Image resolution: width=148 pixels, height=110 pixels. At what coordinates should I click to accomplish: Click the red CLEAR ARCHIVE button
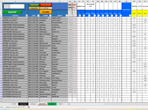coord(46,5)
